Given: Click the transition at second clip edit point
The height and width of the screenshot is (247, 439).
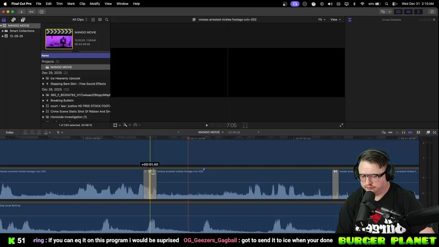Looking at the screenshot, I should click(x=335, y=184).
